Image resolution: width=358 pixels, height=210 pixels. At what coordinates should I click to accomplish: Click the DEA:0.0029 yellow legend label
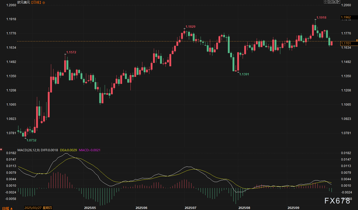68,150
